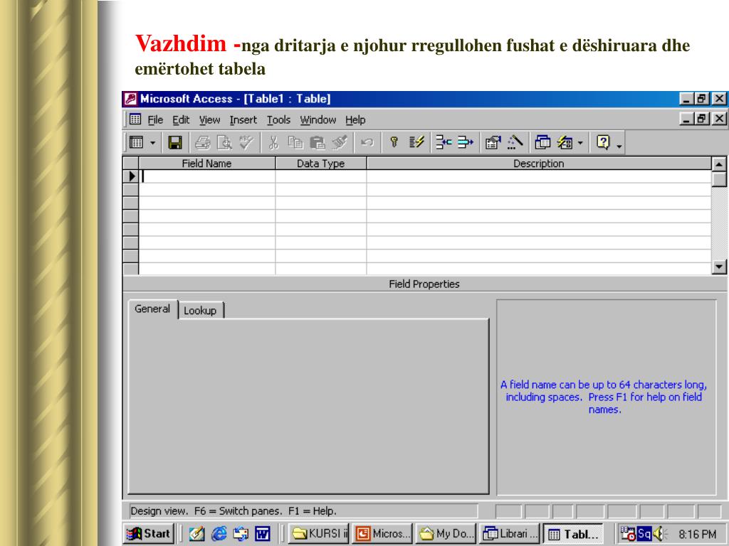Open the Help menu
This screenshot has height=546, width=729.
click(355, 120)
